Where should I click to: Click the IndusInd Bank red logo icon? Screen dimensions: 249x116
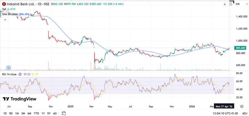pyautogui.click(x=4, y=4)
